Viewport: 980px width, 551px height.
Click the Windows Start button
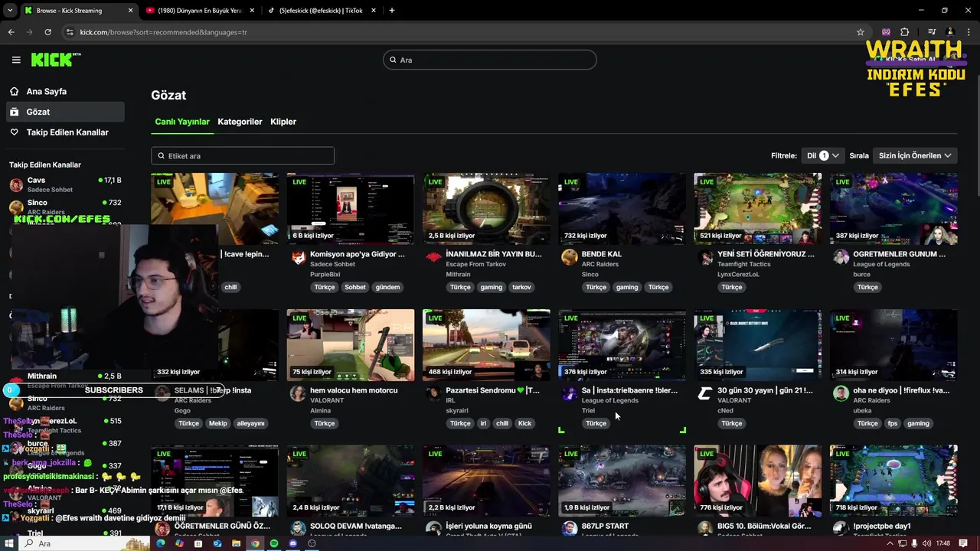pyautogui.click(x=9, y=543)
